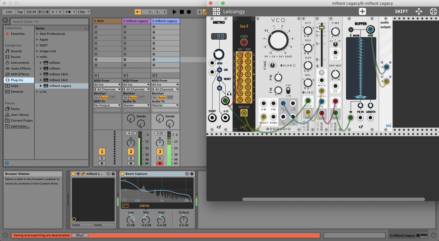Open the miRack module browser grid icon

[216, 11]
